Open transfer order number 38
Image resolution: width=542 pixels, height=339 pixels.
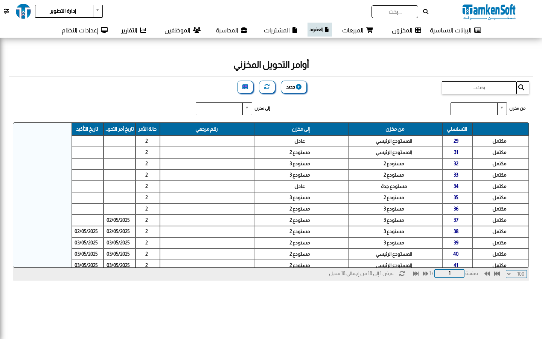click(x=456, y=231)
